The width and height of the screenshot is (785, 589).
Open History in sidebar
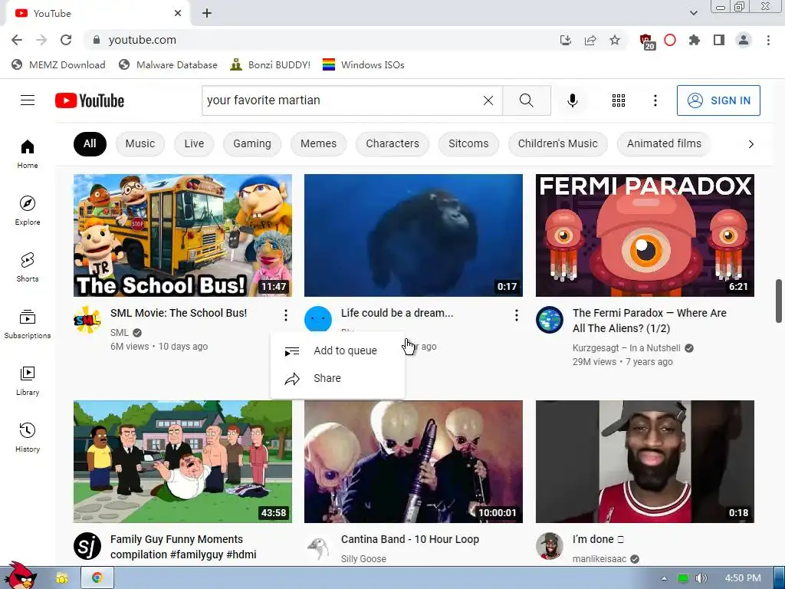(x=28, y=437)
